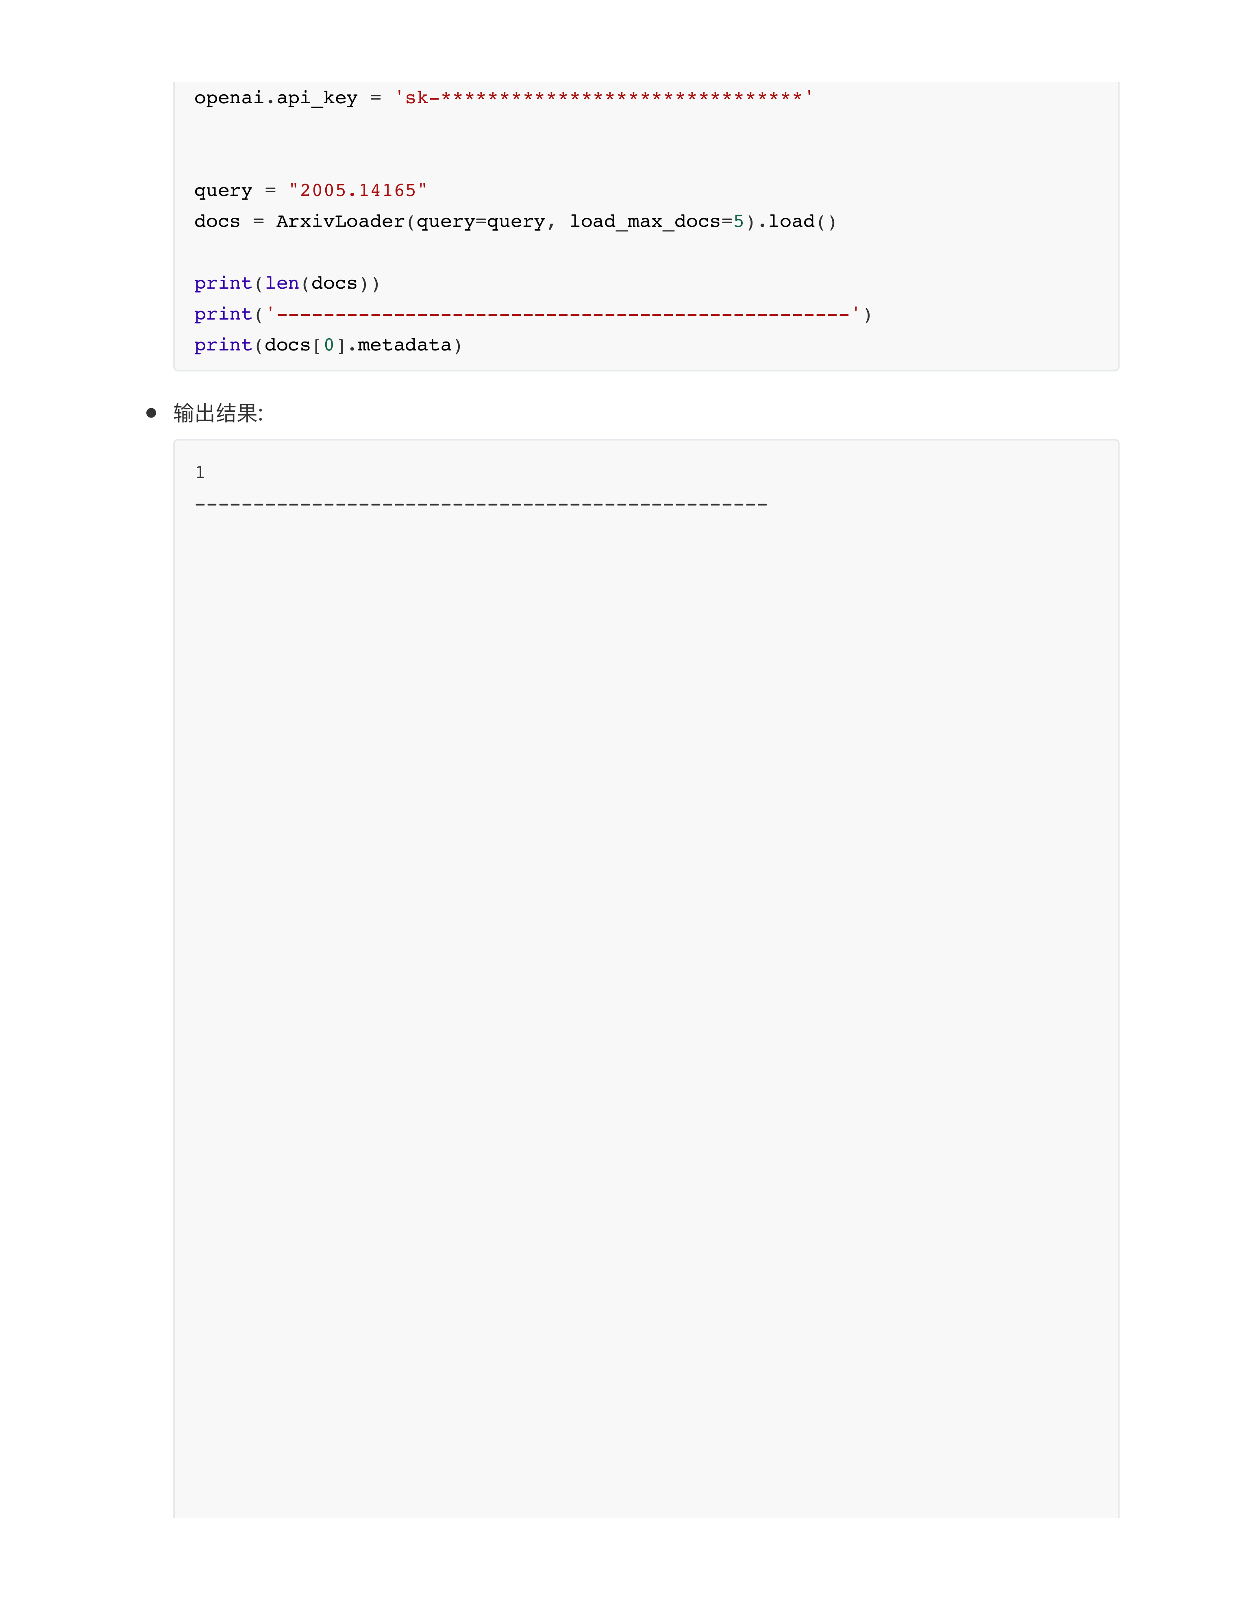Click the print keyword before len(docs)
Viewport: 1244px width, 1610px height.
point(222,284)
